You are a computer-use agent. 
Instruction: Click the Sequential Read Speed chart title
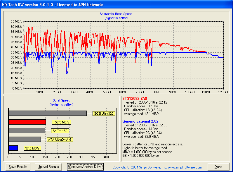pos(116,14)
